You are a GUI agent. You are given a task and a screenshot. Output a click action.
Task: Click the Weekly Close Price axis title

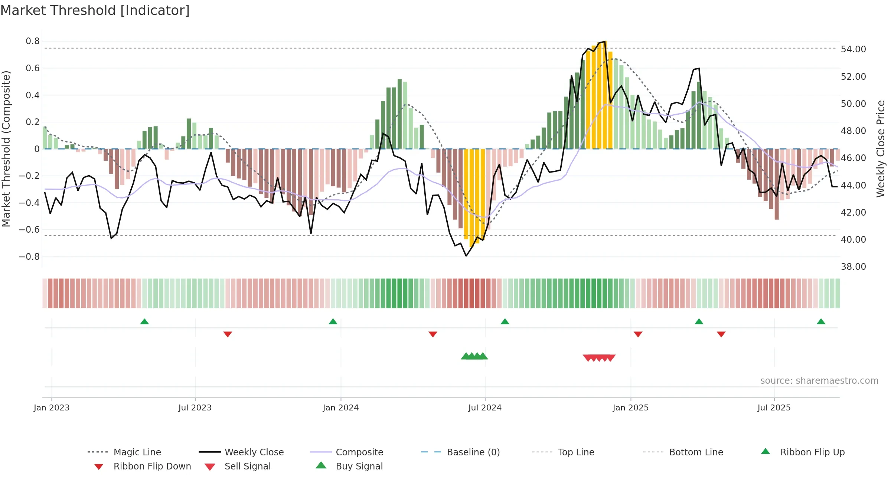[881, 148]
